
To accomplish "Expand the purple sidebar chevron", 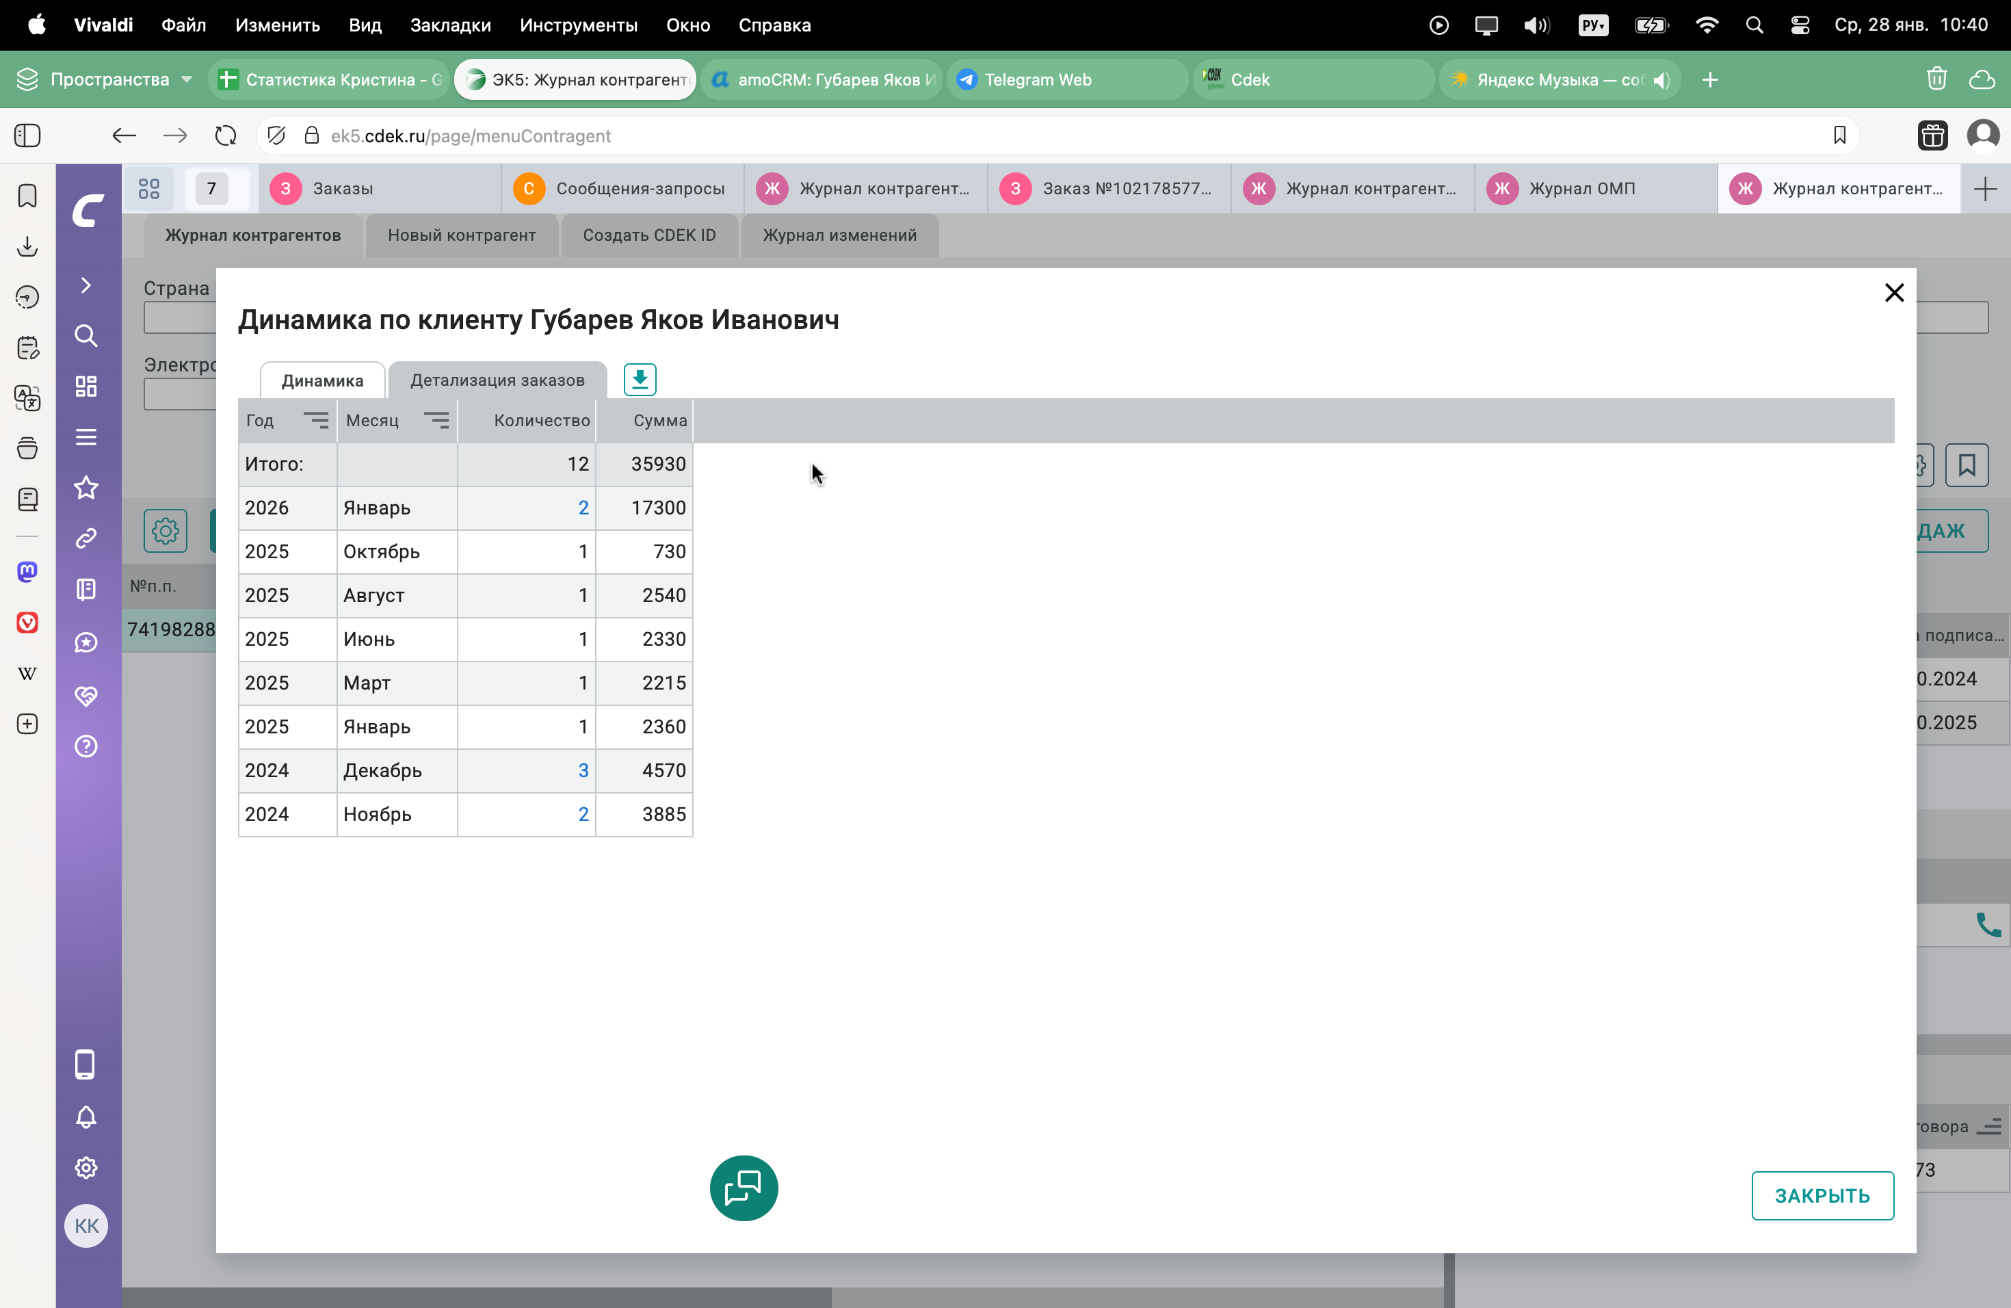I will pyautogui.click(x=86, y=285).
